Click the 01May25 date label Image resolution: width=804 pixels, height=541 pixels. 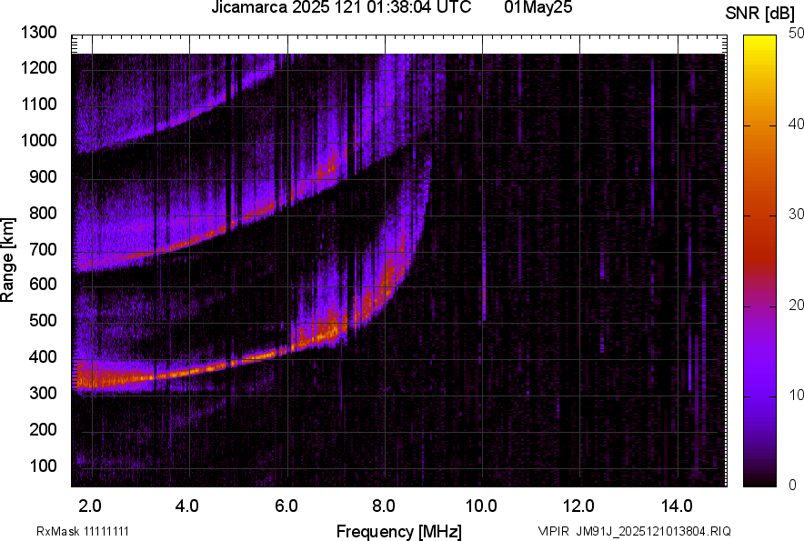click(x=538, y=7)
